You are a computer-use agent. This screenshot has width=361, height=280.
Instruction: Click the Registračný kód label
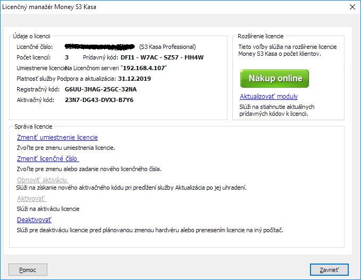(38, 89)
